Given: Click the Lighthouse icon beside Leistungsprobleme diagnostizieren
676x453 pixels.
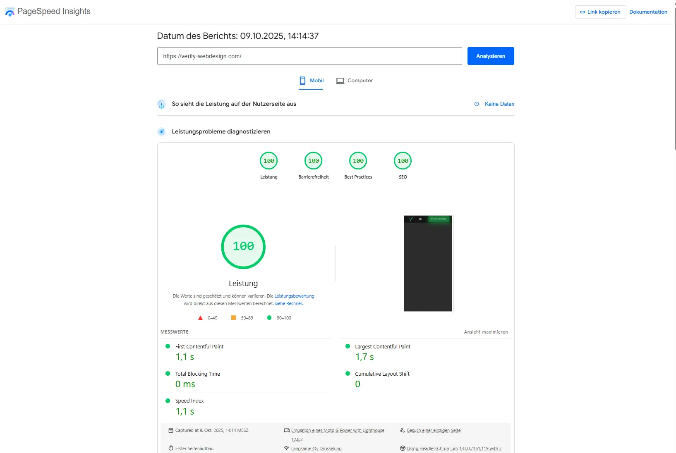Looking at the screenshot, I should point(161,132).
